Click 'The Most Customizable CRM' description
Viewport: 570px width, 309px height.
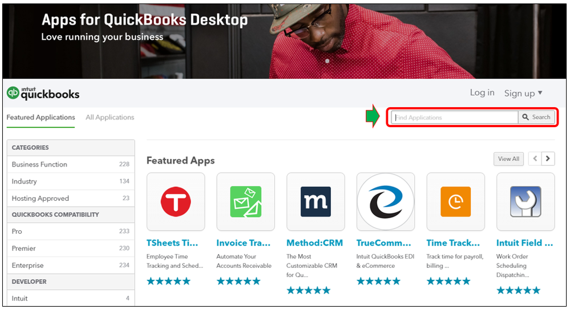click(312, 266)
